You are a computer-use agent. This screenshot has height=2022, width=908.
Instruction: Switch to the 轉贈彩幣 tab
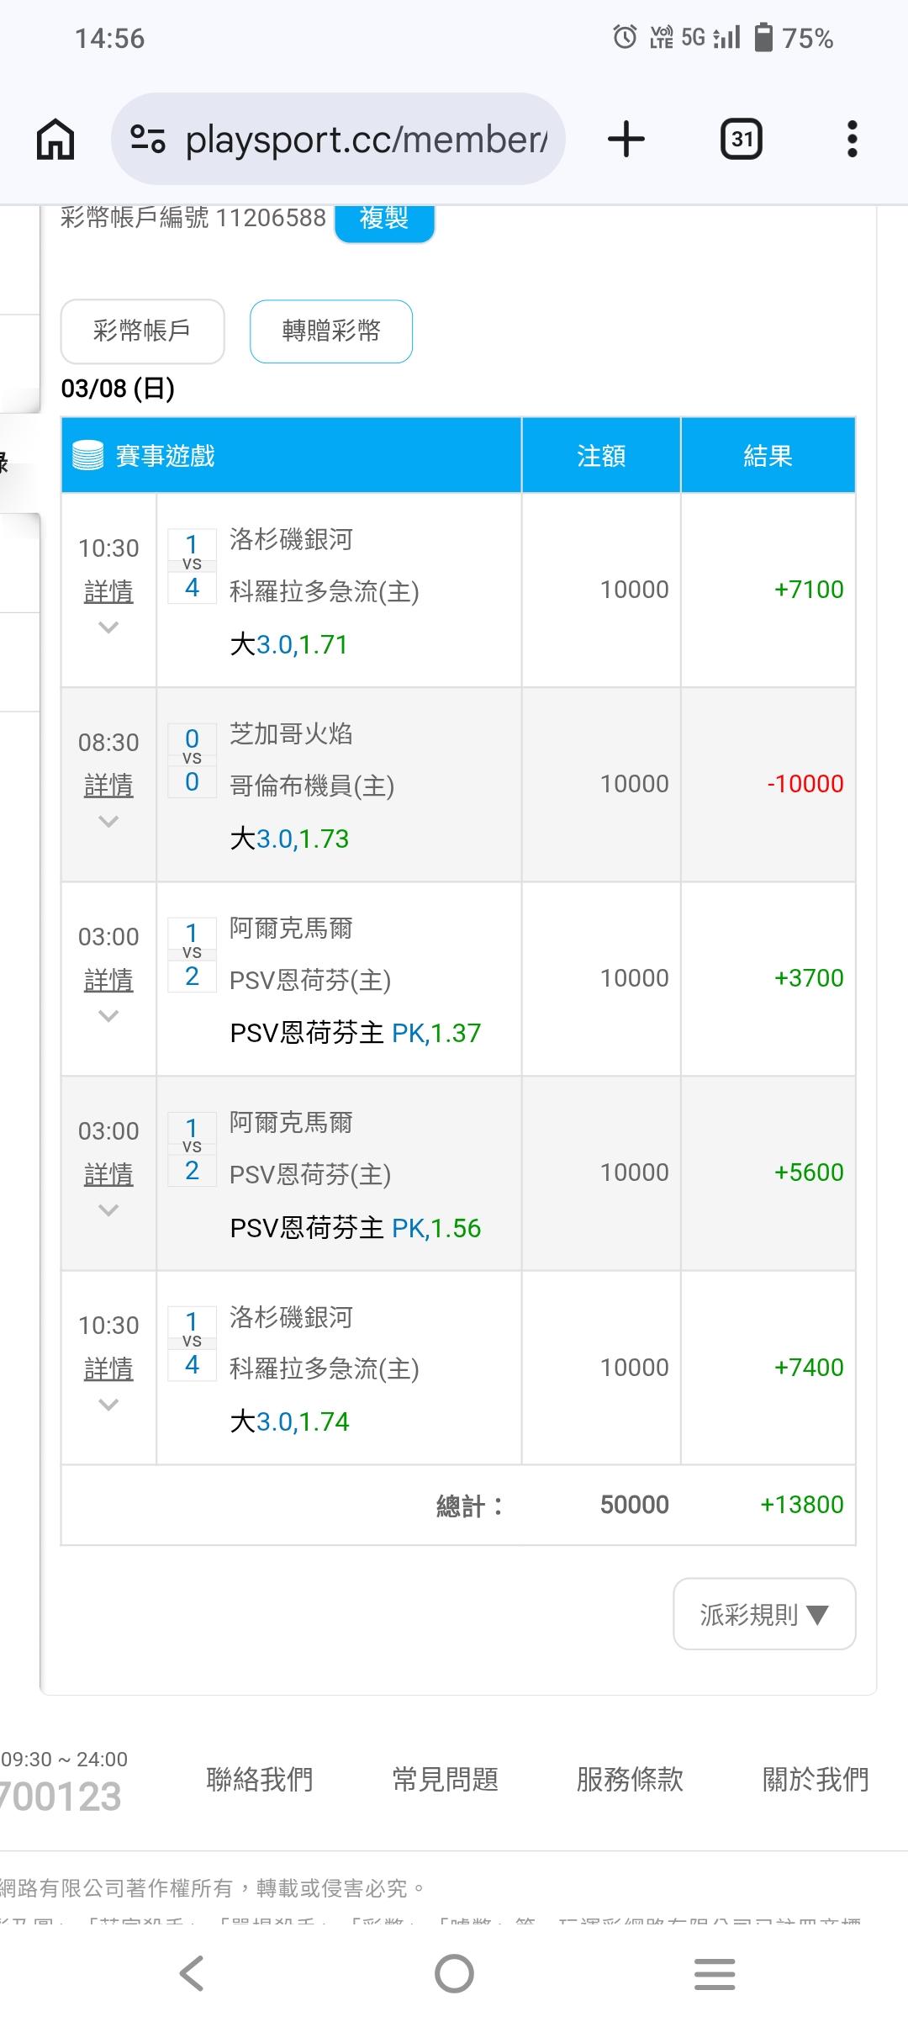click(x=331, y=331)
